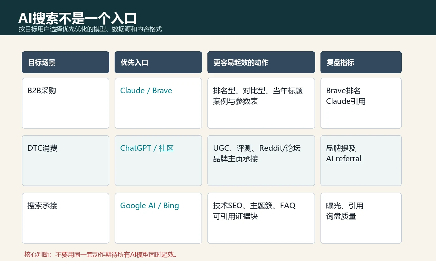Select the ChatGPT / 社区 cell

coord(158,161)
